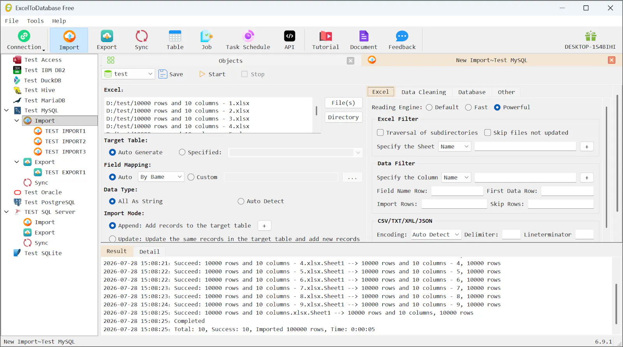Select All As String data type
Viewport: 623px width, 347px height.
click(x=113, y=201)
